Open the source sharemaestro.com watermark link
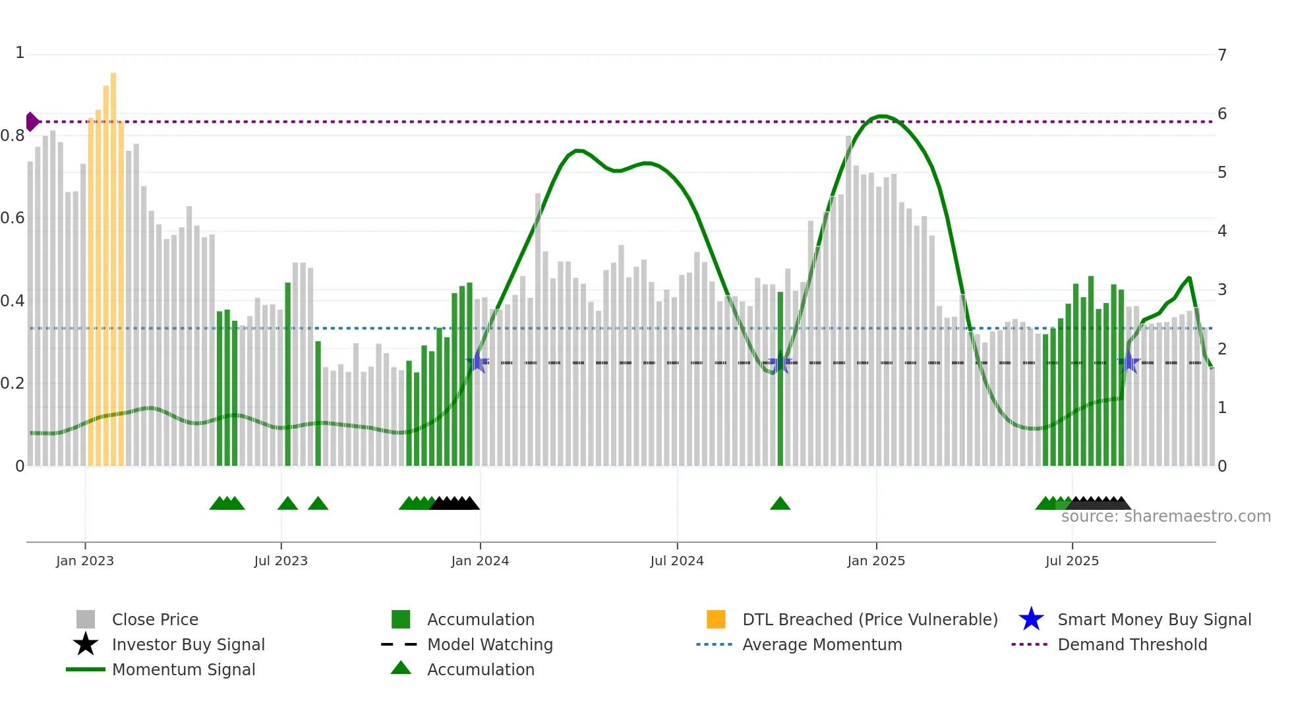 (x=1165, y=517)
